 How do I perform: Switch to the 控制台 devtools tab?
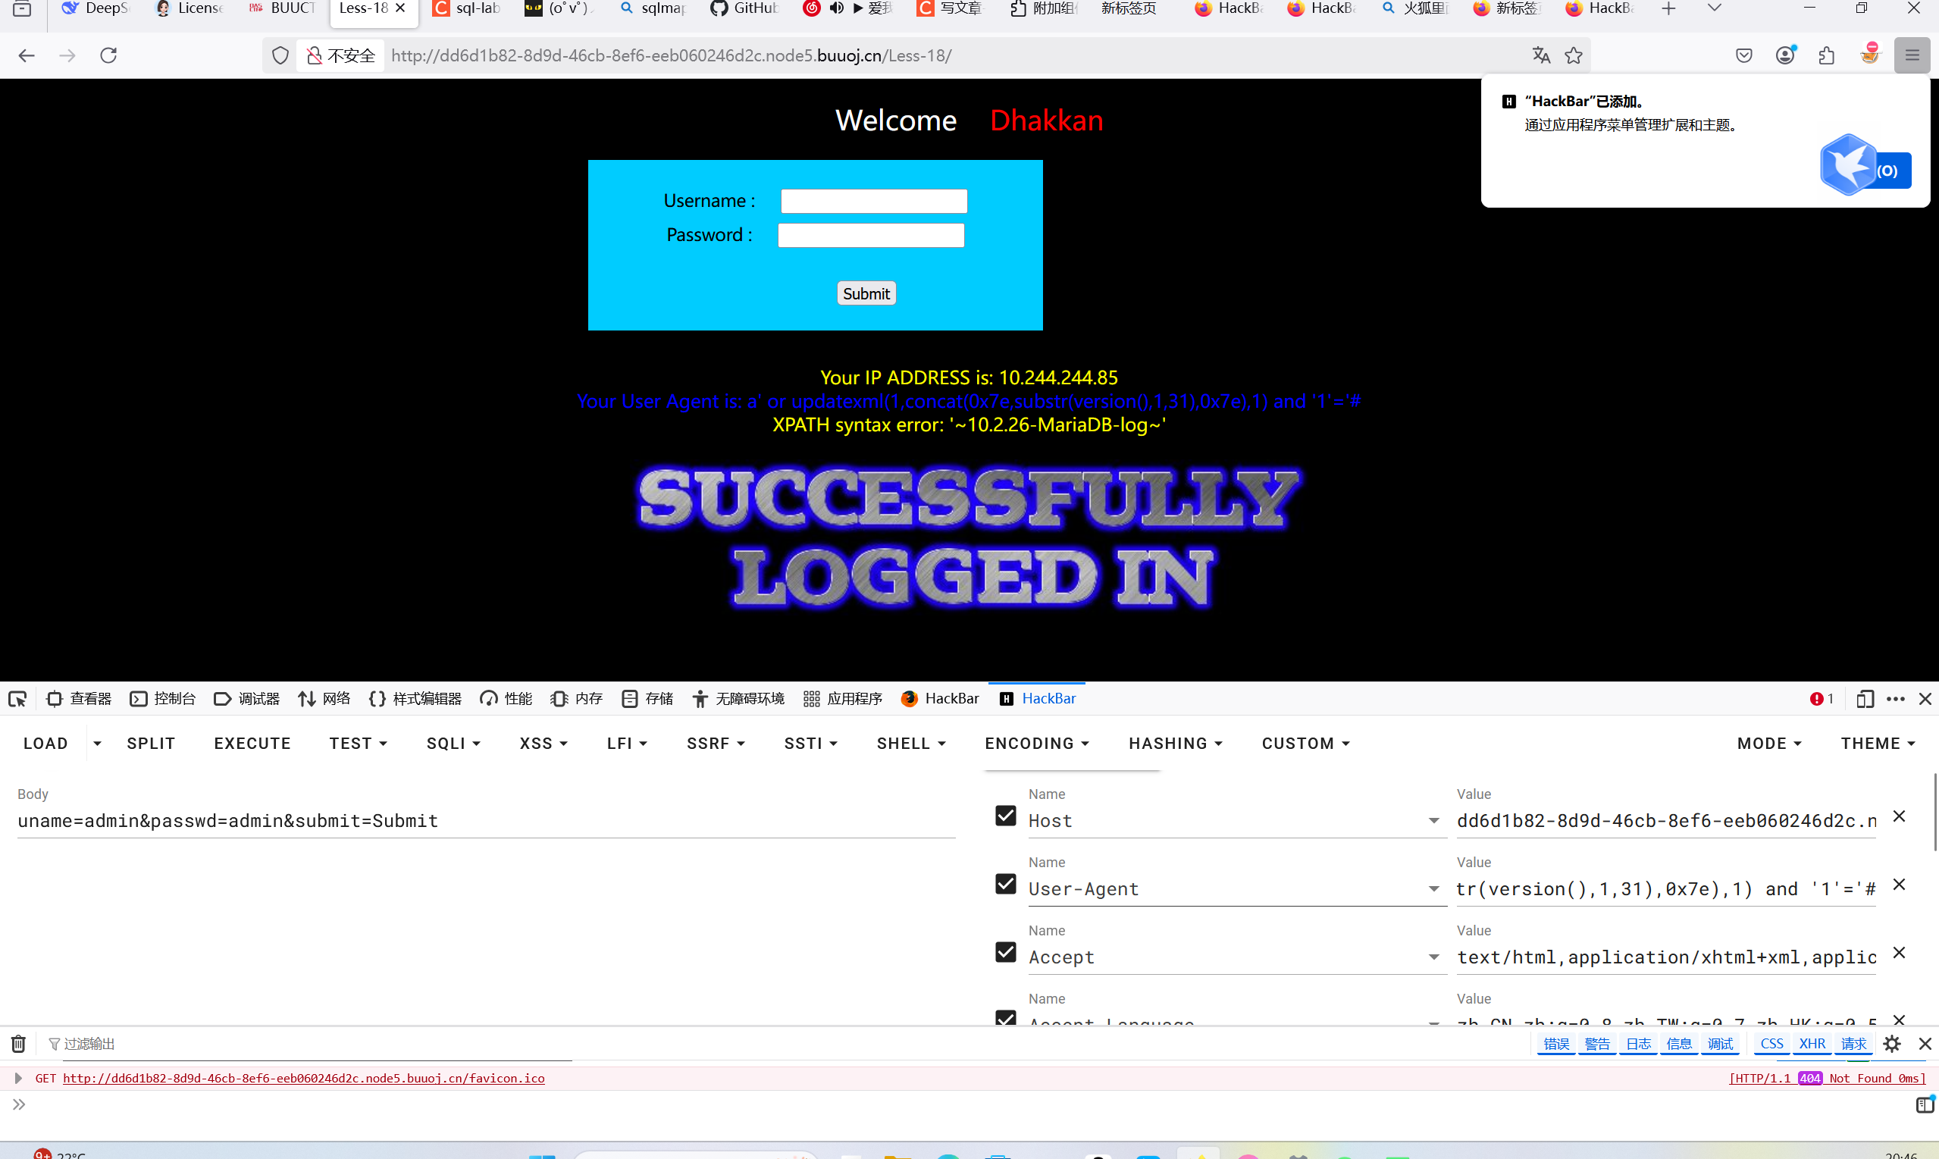pos(163,699)
